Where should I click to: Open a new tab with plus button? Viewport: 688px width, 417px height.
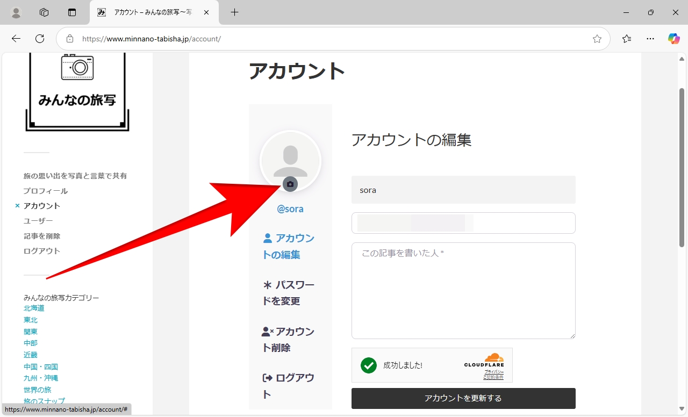click(x=234, y=12)
